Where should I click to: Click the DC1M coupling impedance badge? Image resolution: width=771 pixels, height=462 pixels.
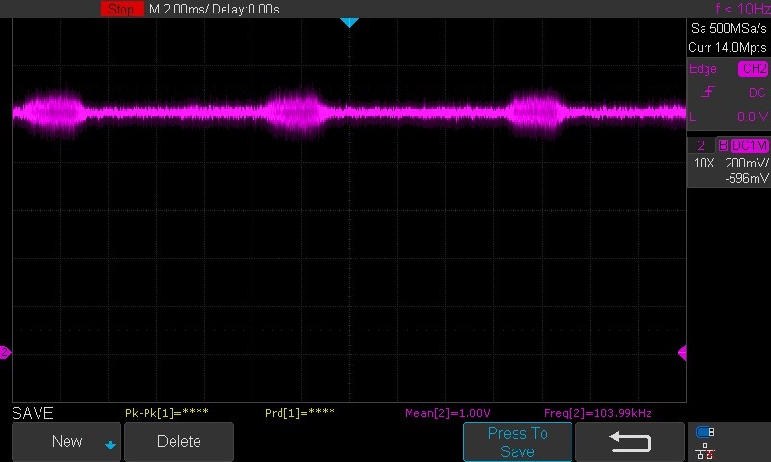click(x=750, y=145)
